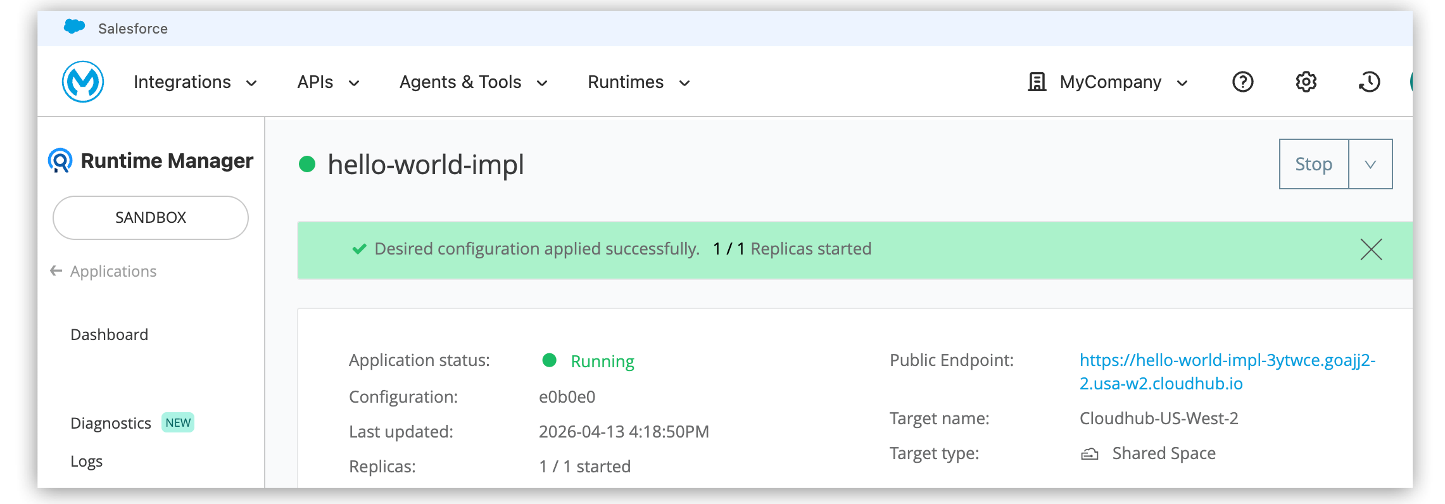Open the MuleSoft Anypoint home logo

click(x=83, y=82)
